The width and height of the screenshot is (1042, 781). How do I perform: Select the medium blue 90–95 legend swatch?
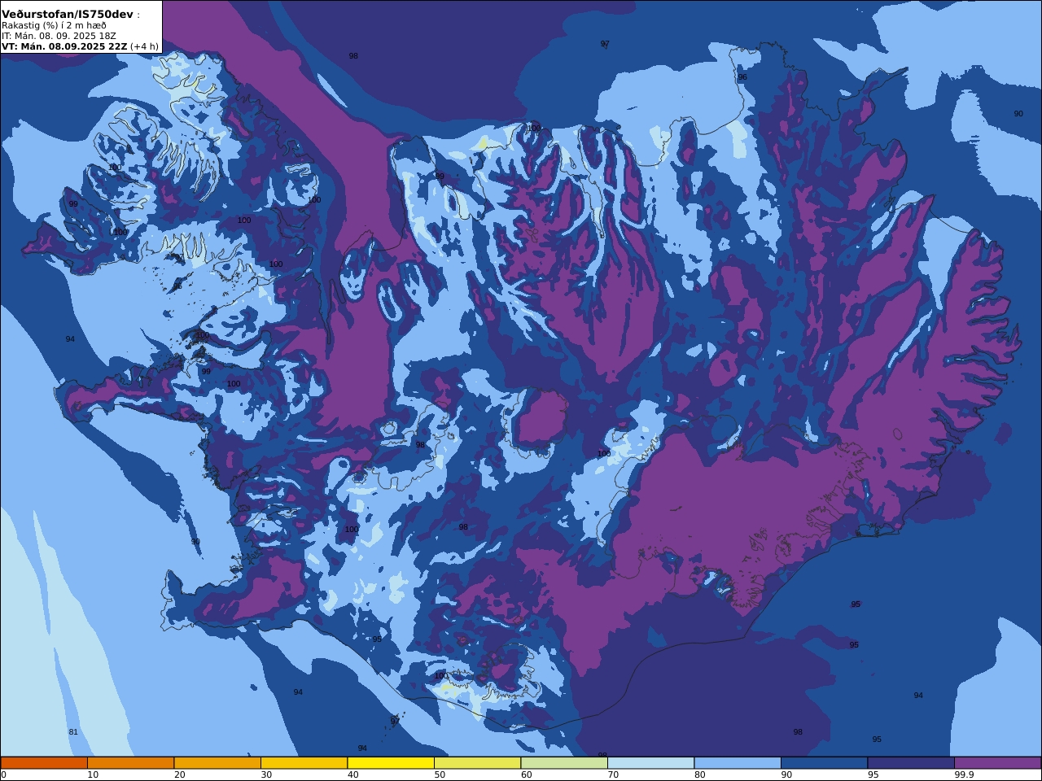click(824, 763)
